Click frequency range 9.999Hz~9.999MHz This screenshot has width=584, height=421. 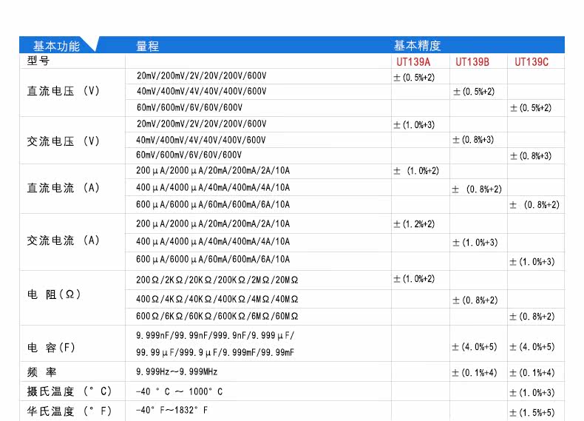[177, 371]
